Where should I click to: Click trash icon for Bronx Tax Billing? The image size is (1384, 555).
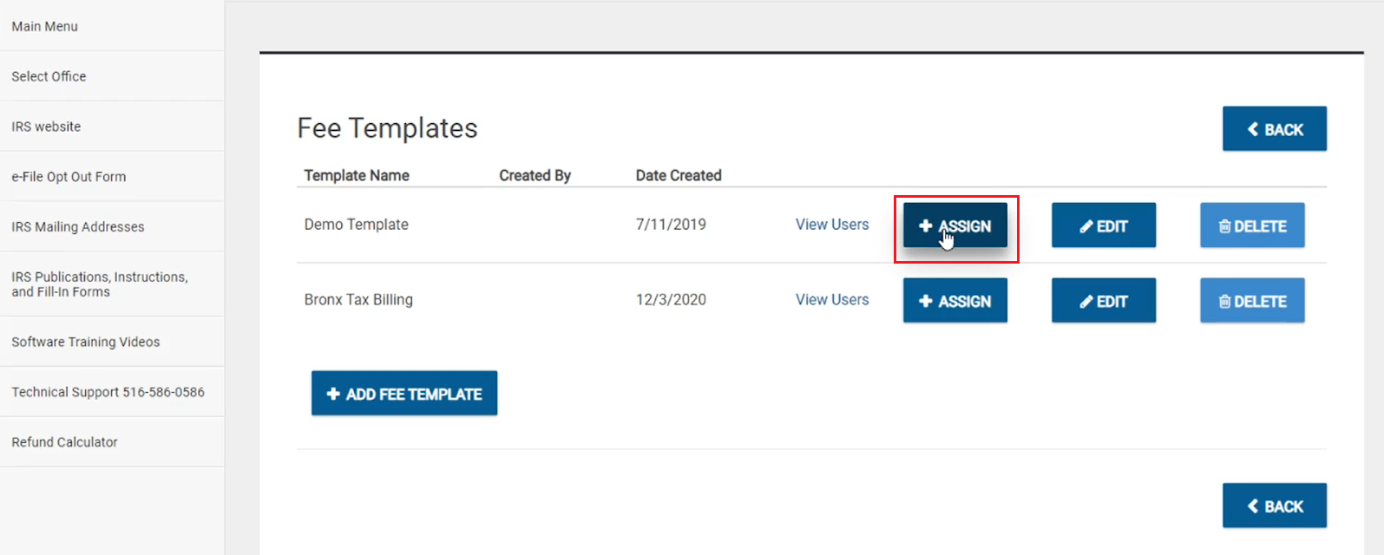click(x=1224, y=302)
